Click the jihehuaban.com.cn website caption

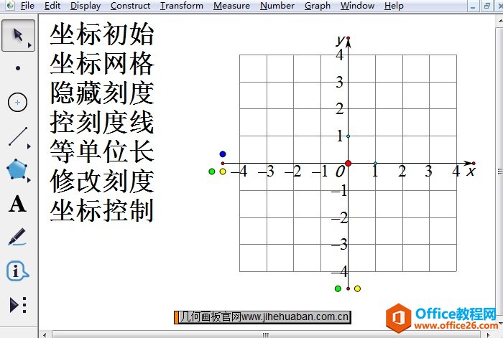coord(262,317)
